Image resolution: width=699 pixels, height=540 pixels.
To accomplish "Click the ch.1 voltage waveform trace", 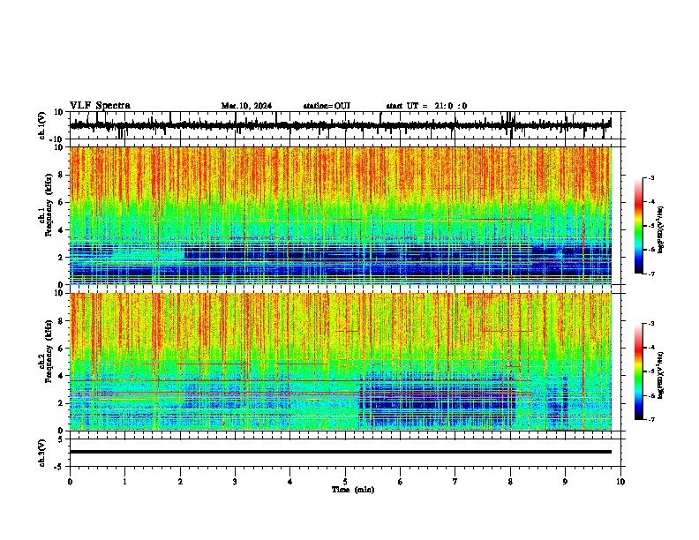I will coord(340,125).
